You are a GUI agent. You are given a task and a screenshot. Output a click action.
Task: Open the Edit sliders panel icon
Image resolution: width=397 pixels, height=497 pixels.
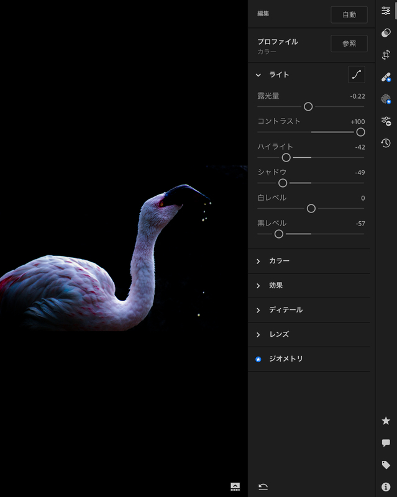point(386,11)
